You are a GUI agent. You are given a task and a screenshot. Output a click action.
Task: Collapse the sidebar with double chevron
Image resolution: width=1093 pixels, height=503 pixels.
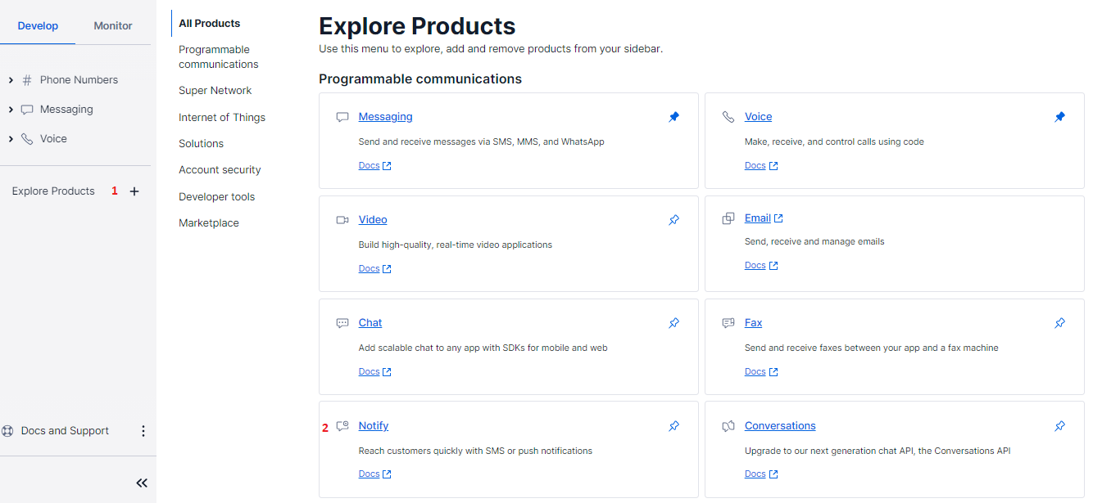[x=142, y=483]
